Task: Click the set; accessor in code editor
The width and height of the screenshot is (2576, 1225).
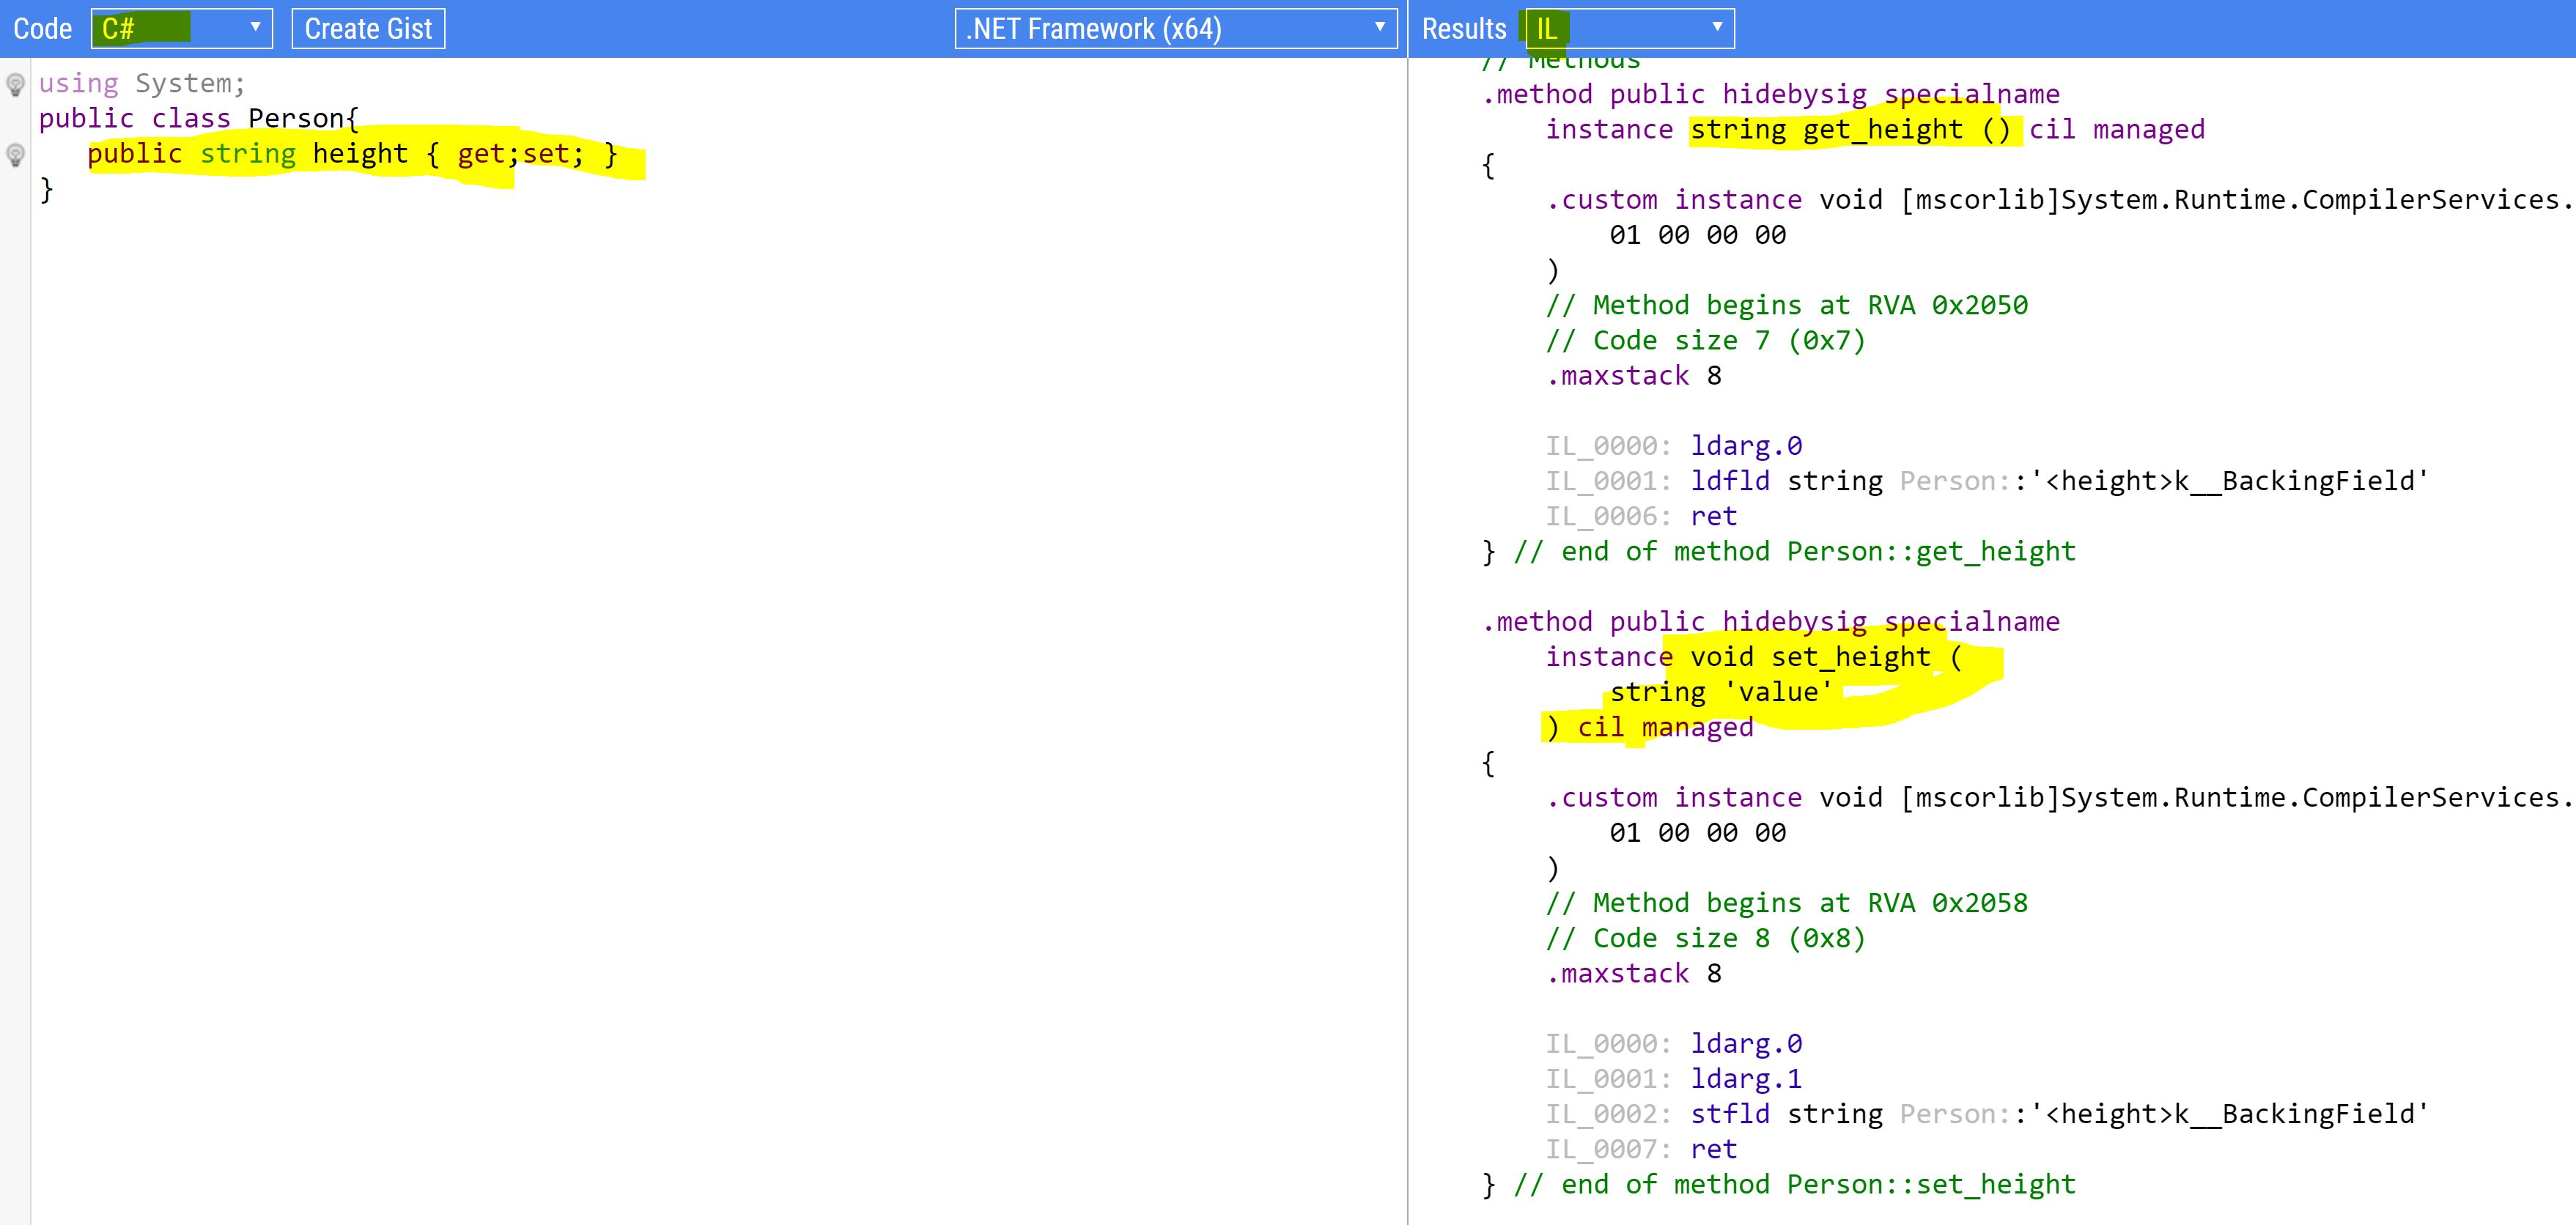Action: pyautogui.click(x=551, y=154)
